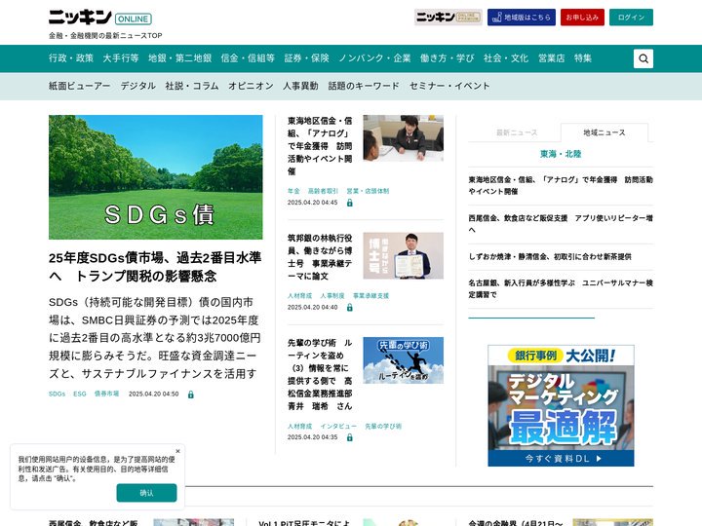Confirm cookie notice with 确认 button
The width and height of the screenshot is (702, 526).
coord(146,493)
